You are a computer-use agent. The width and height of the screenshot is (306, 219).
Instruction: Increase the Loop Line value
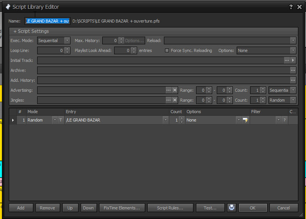[68, 49]
